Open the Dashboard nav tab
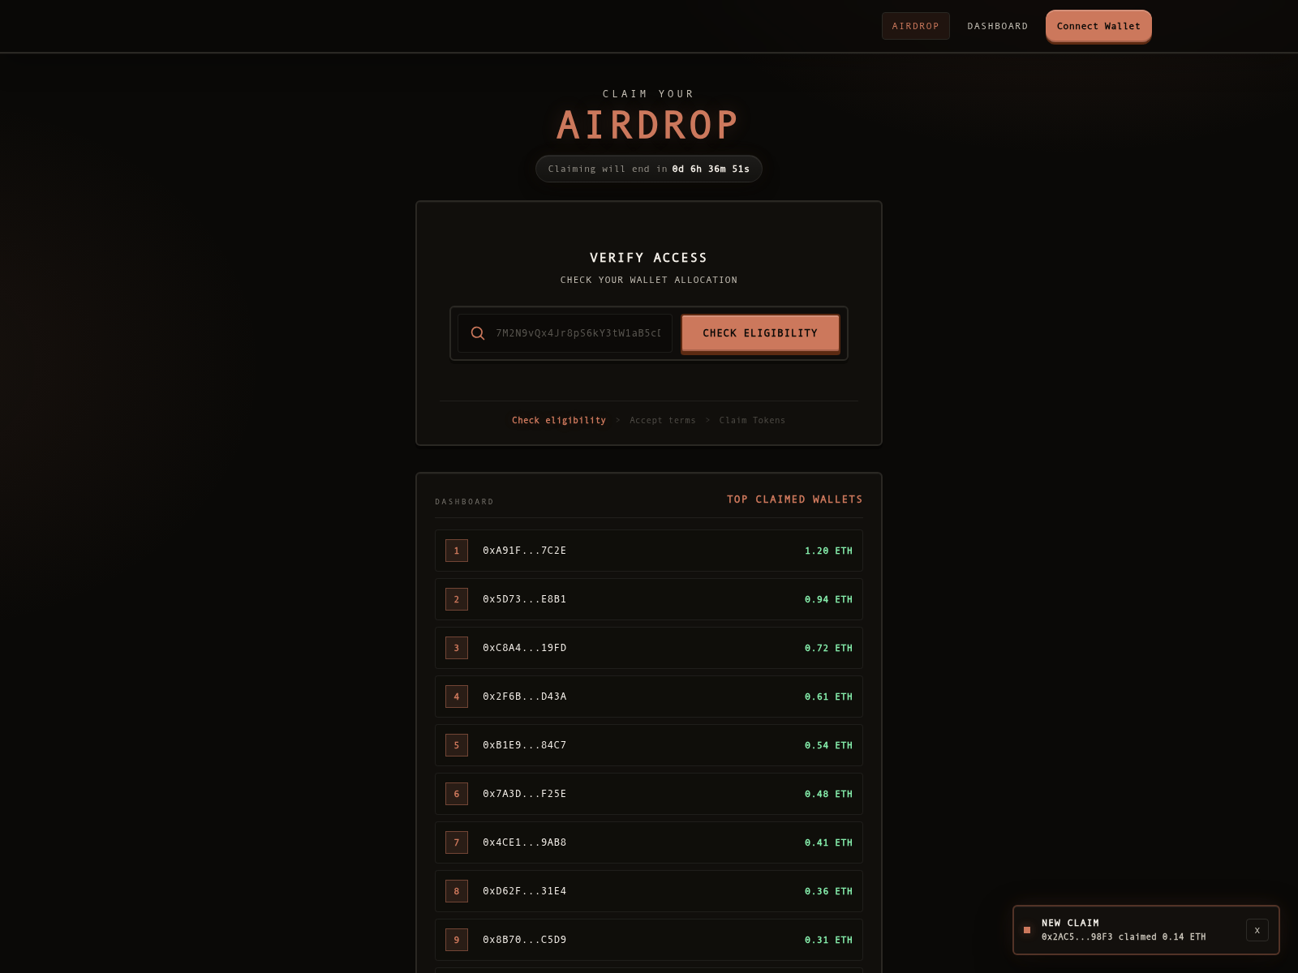 point(997,26)
